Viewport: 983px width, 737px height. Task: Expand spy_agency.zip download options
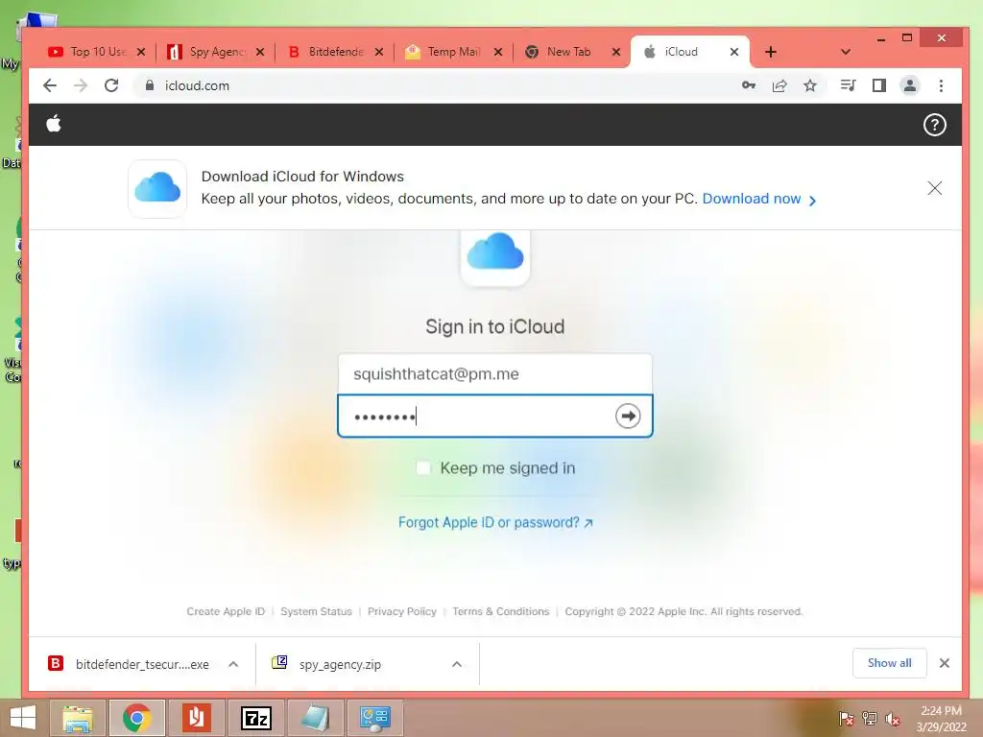(457, 664)
